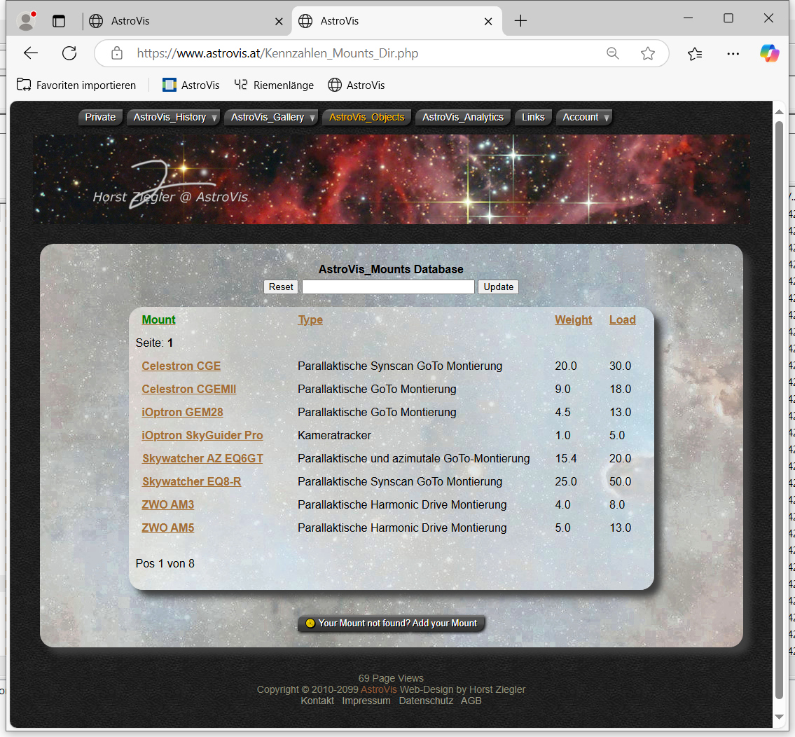
Task: Click the page scrollbar down arrow
Action: pos(780,717)
